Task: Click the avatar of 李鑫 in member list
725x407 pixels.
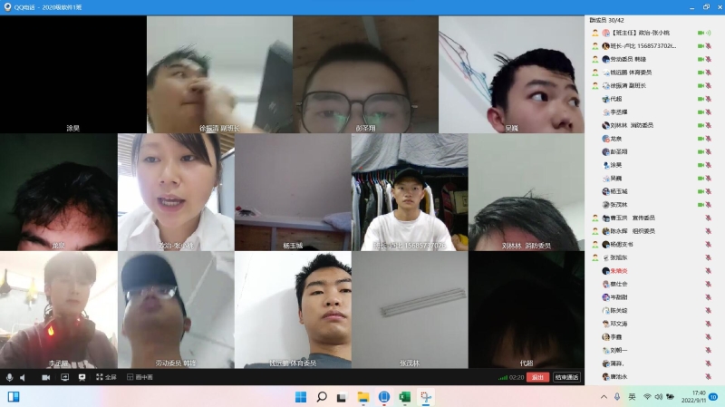Action: click(604, 336)
